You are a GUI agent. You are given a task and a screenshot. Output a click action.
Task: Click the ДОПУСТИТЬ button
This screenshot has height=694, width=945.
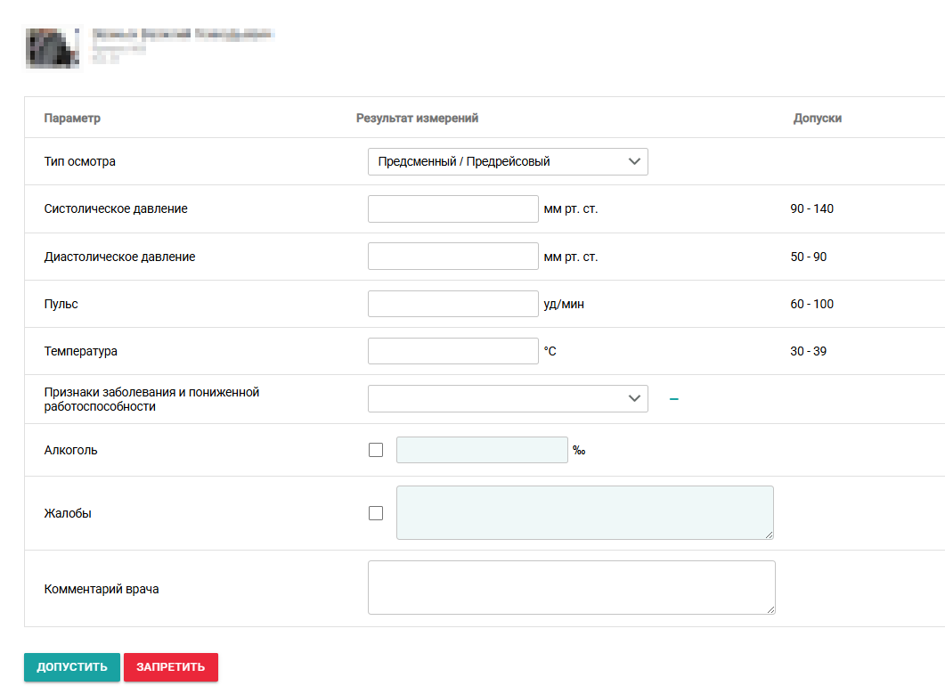72,667
